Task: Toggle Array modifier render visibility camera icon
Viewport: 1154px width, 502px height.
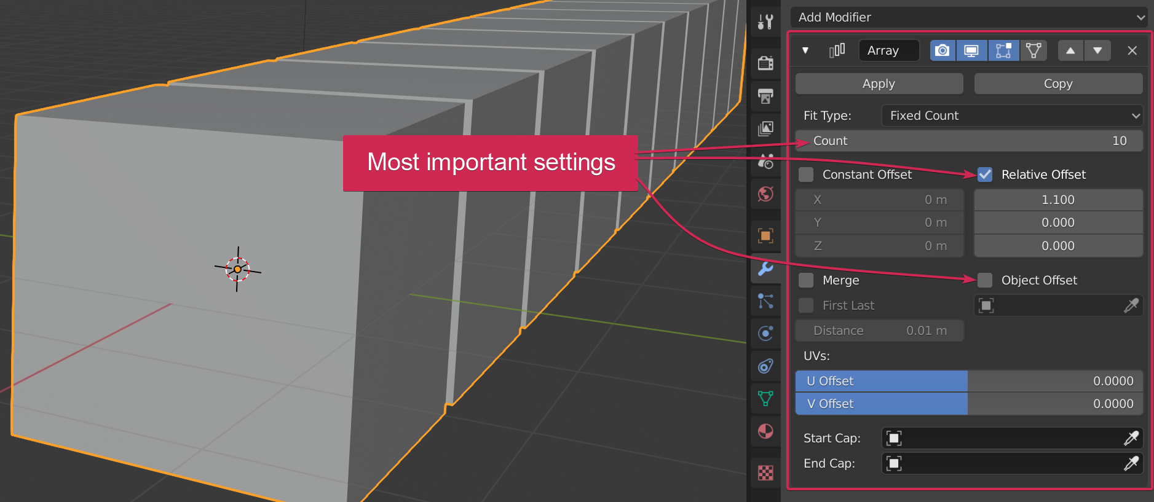Action: 943,50
